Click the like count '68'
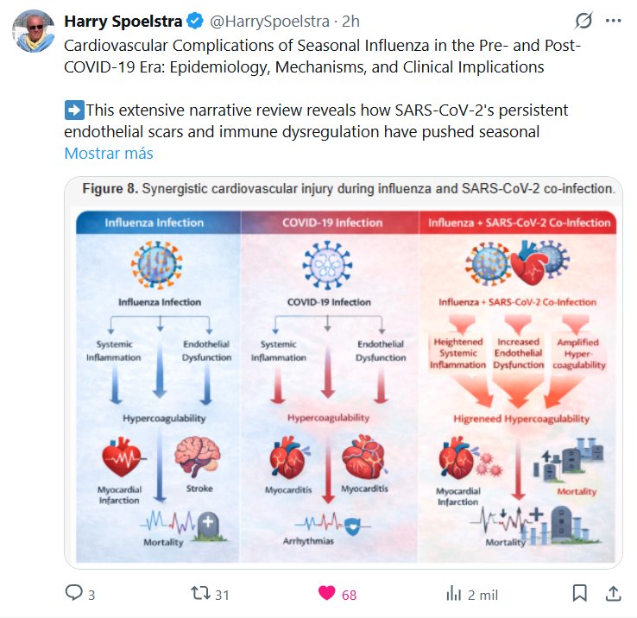Screen dimensions: 637x618 [x=349, y=594]
